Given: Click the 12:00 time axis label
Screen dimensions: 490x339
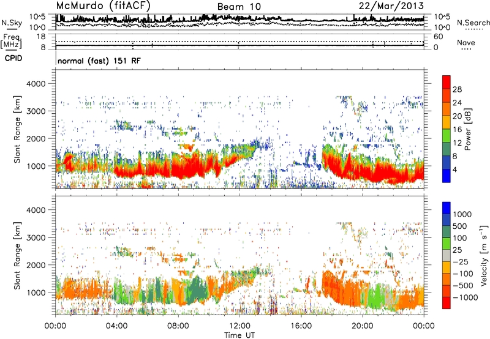Looking at the screenshot, I should (x=239, y=326).
